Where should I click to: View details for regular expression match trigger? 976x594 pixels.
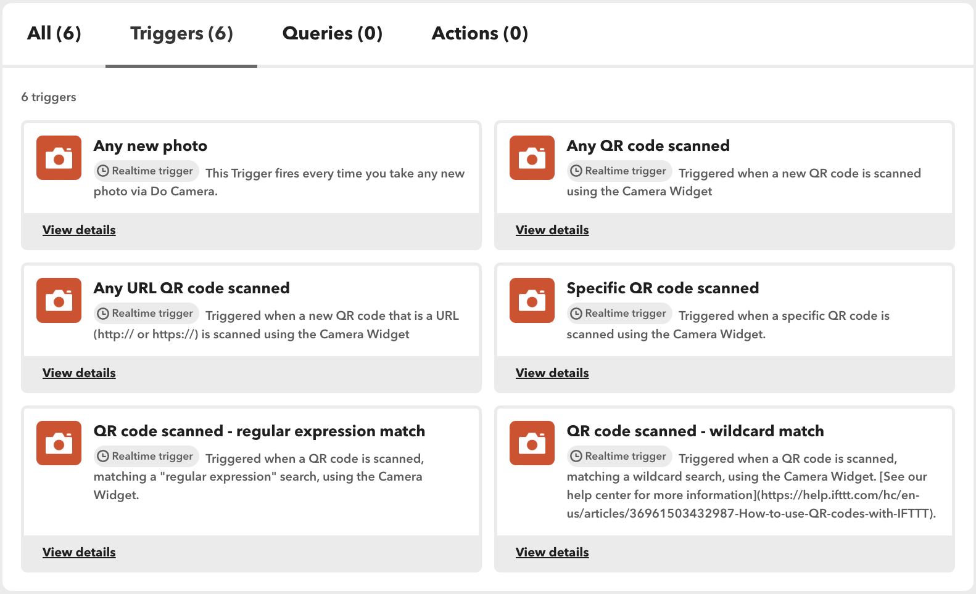coord(79,553)
